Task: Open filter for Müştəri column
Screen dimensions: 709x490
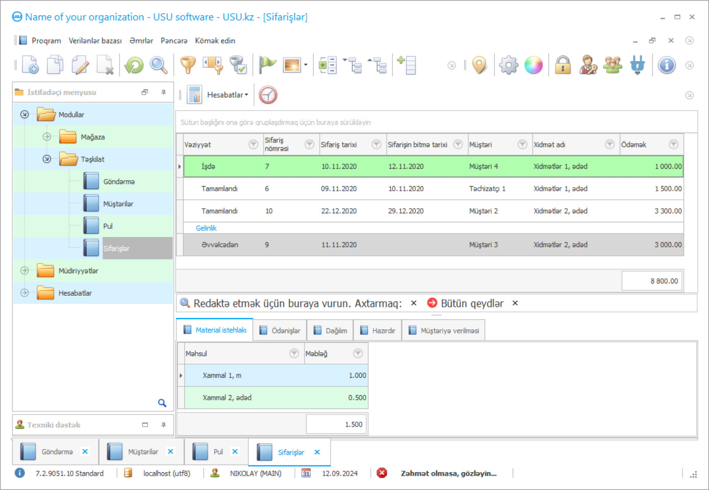Action: pyautogui.click(x=522, y=144)
